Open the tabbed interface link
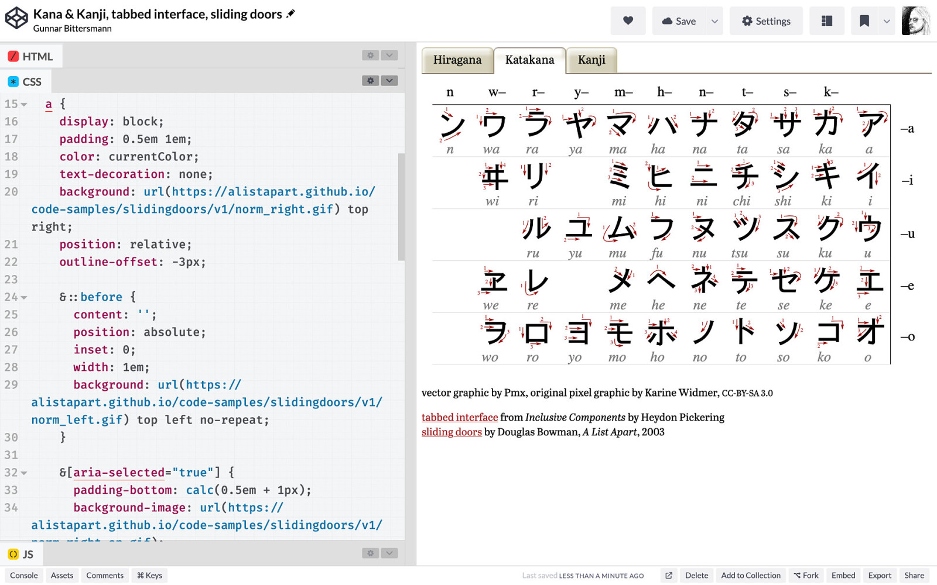 pyautogui.click(x=460, y=417)
